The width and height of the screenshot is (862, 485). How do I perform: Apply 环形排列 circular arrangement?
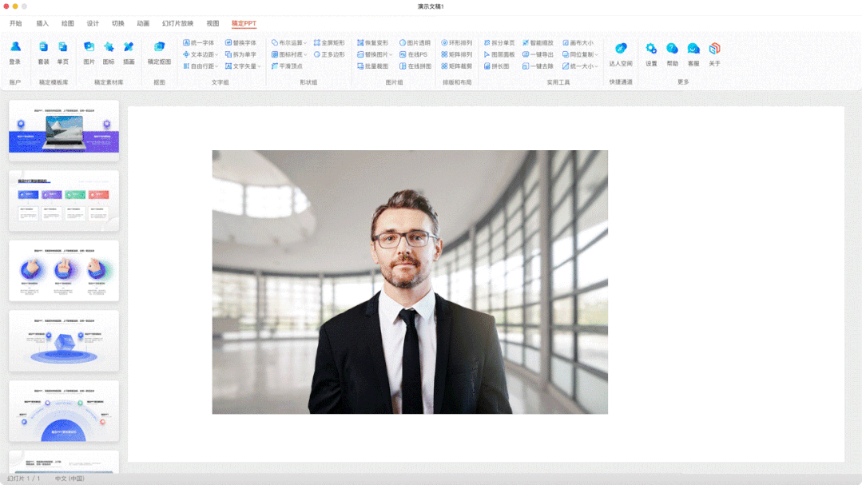[457, 43]
